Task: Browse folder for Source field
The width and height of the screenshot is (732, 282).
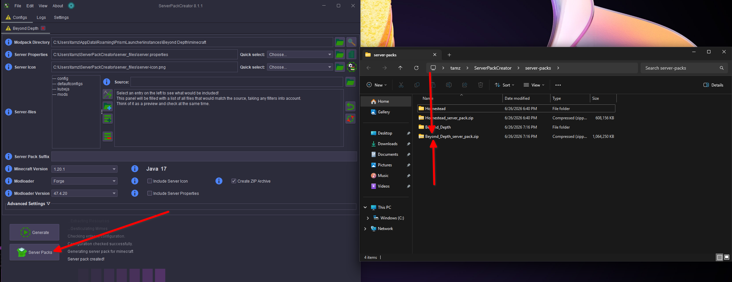Action: [x=350, y=82]
